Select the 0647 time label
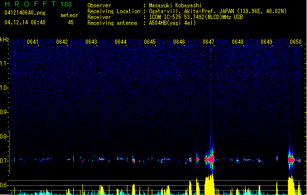 tap(208, 42)
